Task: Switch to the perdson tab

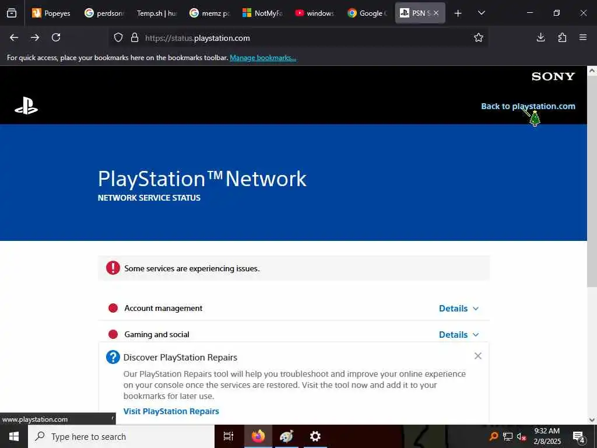Action: (104, 13)
